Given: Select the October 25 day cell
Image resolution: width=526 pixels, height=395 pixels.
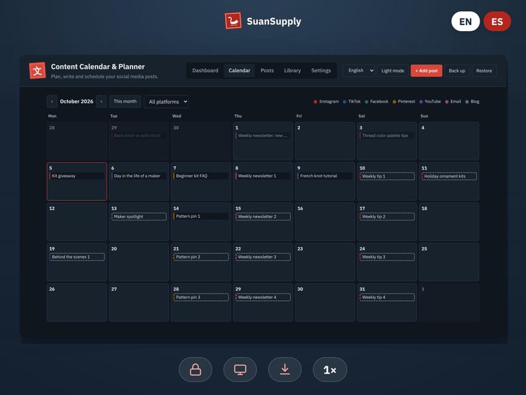Looking at the screenshot, I should pyautogui.click(x=449, y=262).
